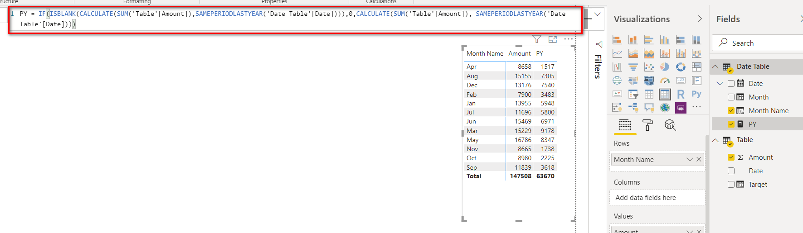The width and height of the screenshot is (803, 233).
Task: Select the treemap visual
Action: 696,67
